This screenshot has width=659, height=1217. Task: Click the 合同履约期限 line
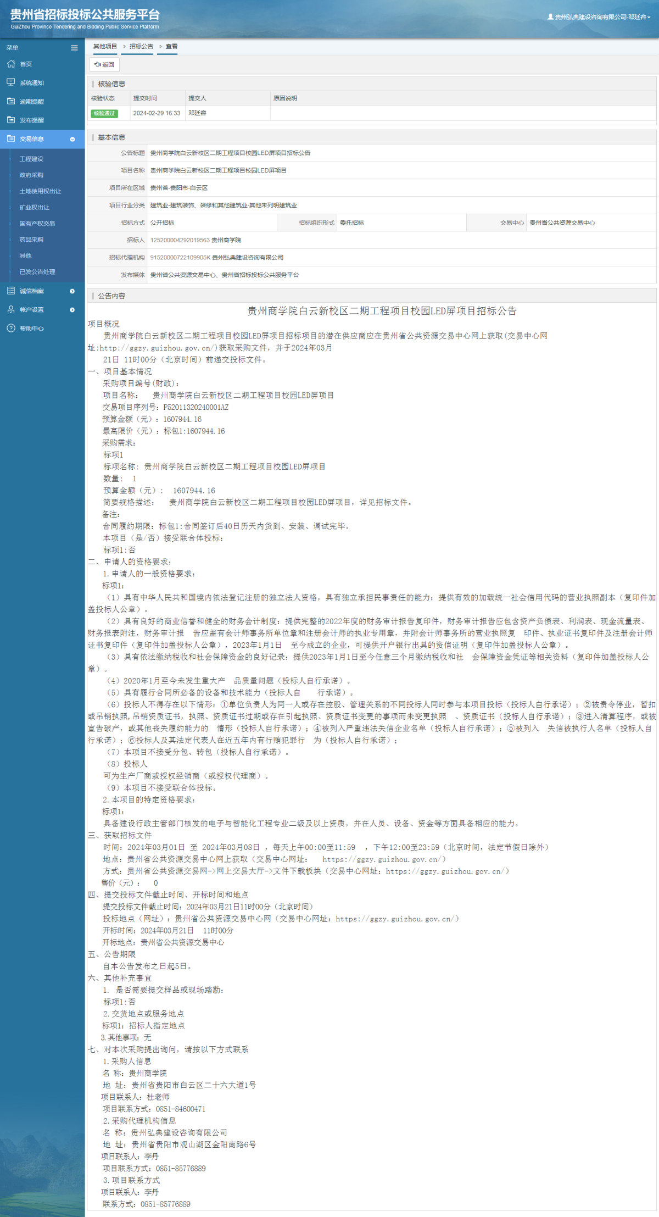pos(227,526)
